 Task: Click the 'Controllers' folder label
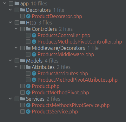[x=44, y=29]
